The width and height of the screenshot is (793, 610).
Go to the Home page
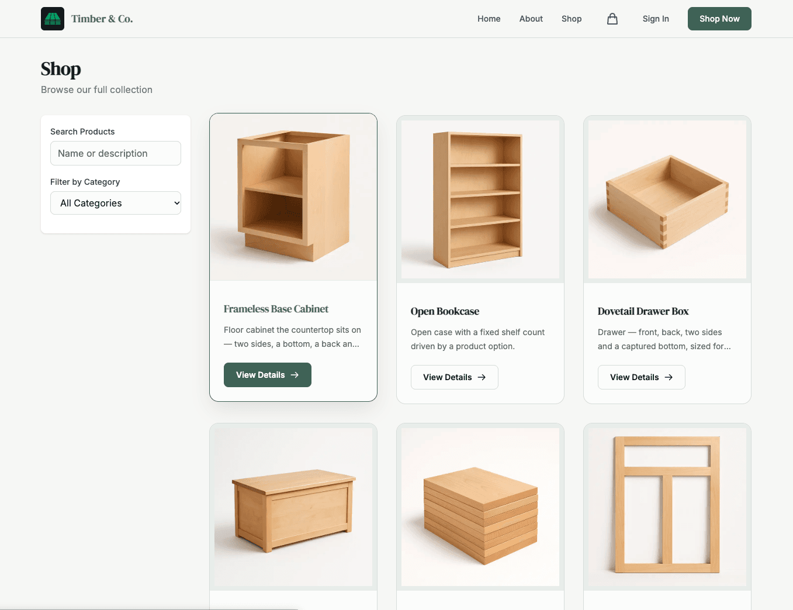tap(489, 19)
